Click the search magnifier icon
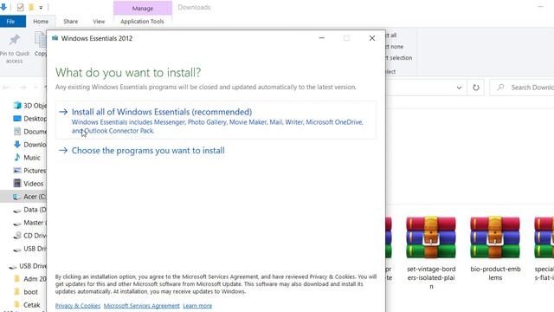Screen dimensions: 554x312 tap(500, 87)
